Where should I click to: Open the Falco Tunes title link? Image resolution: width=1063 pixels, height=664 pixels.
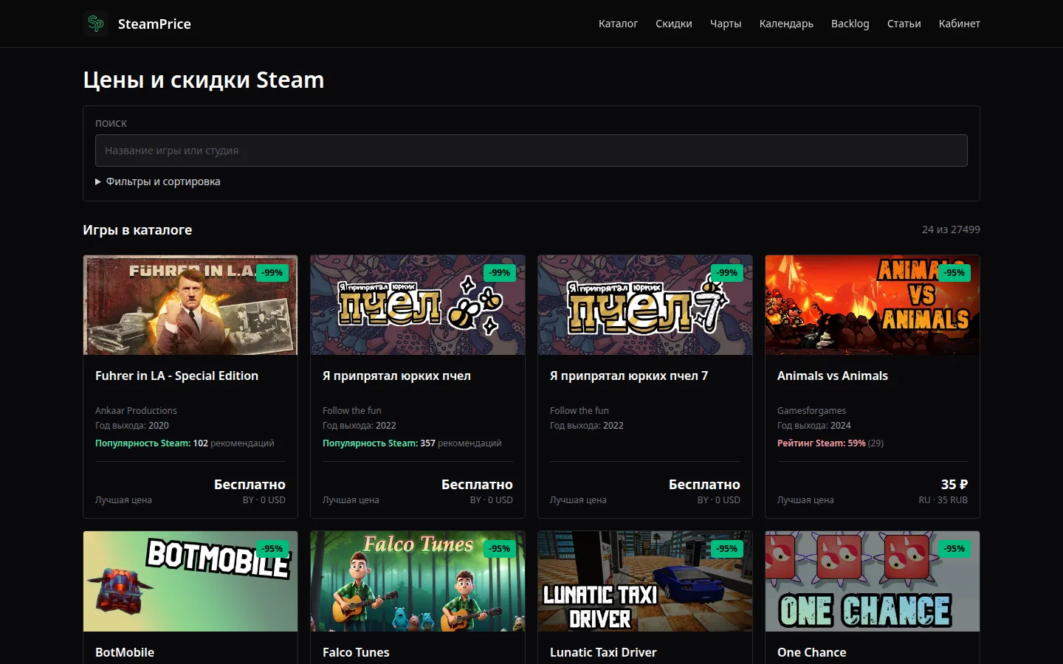[356, 652]
